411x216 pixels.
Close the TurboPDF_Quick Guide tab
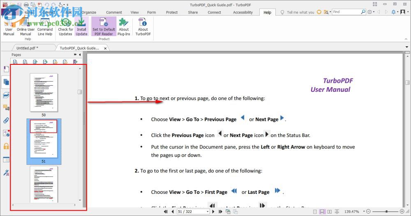point(105,48)
